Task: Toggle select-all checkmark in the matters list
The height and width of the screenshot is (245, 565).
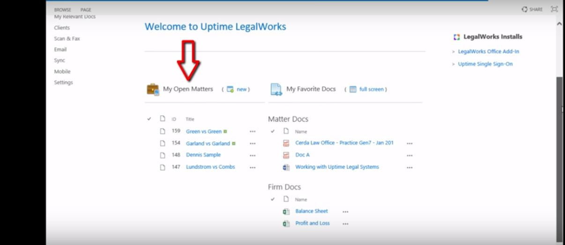Action: click(149, 119)
